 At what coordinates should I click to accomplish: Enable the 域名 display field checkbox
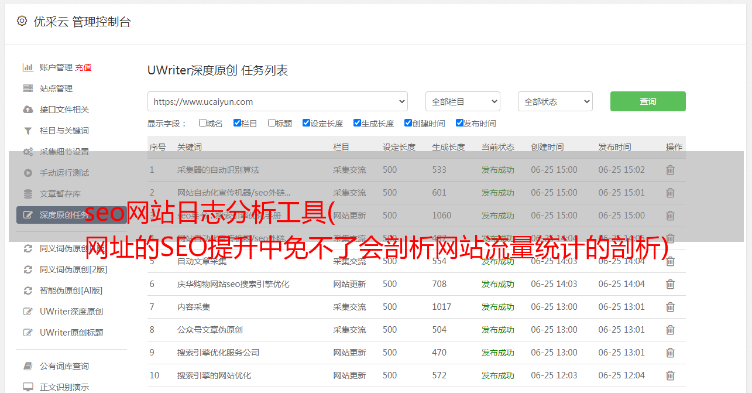pos(202,123)
